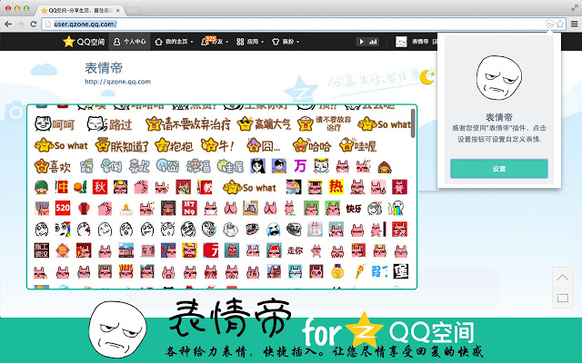
Task: Open the Chrome hamburger menu
Action: pos(574,25)
